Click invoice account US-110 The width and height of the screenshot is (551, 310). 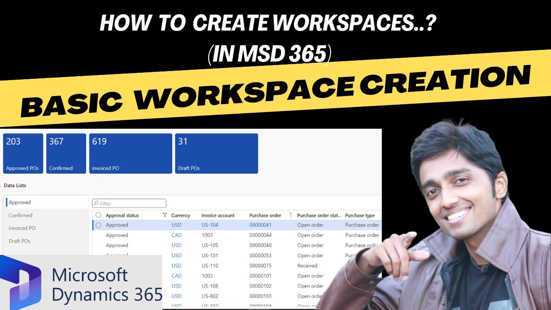tap(210, 266)
